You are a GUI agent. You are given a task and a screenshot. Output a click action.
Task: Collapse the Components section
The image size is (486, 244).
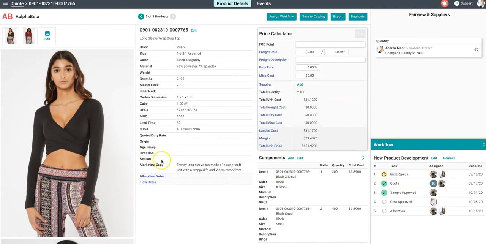pyautogui.click(x=363, y=158)
